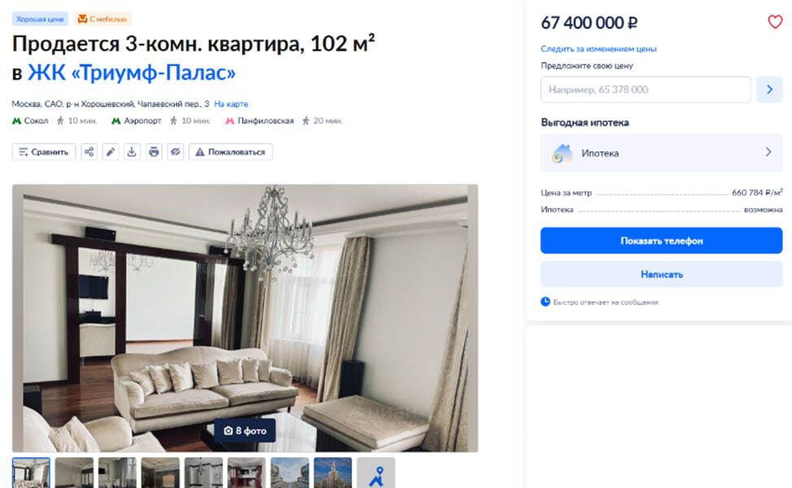Hide listing with crossed-eye icon
Viewport: 792px width, 488px height.
point(176,151)
